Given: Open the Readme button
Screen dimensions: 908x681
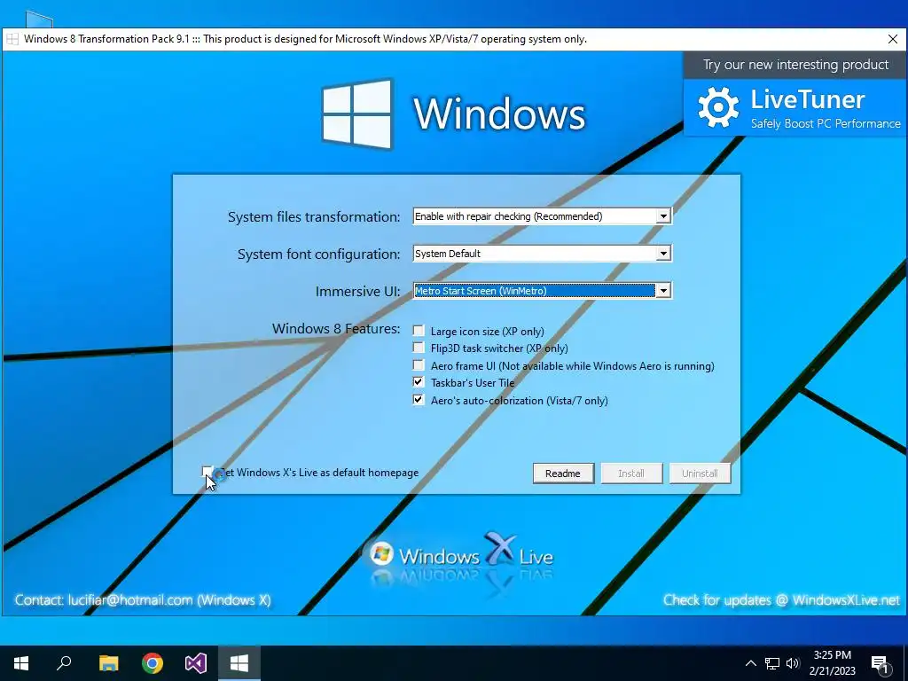Looking at the screenshot, I should tap(563, 474).
